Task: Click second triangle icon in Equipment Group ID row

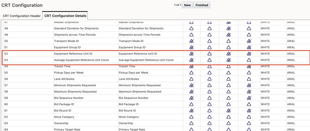Action: click(x=210, y=47)
